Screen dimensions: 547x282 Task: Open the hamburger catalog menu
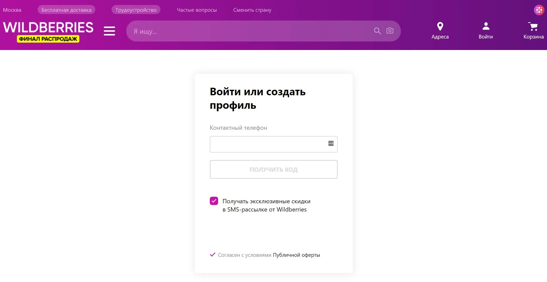[x=109, y=31]
